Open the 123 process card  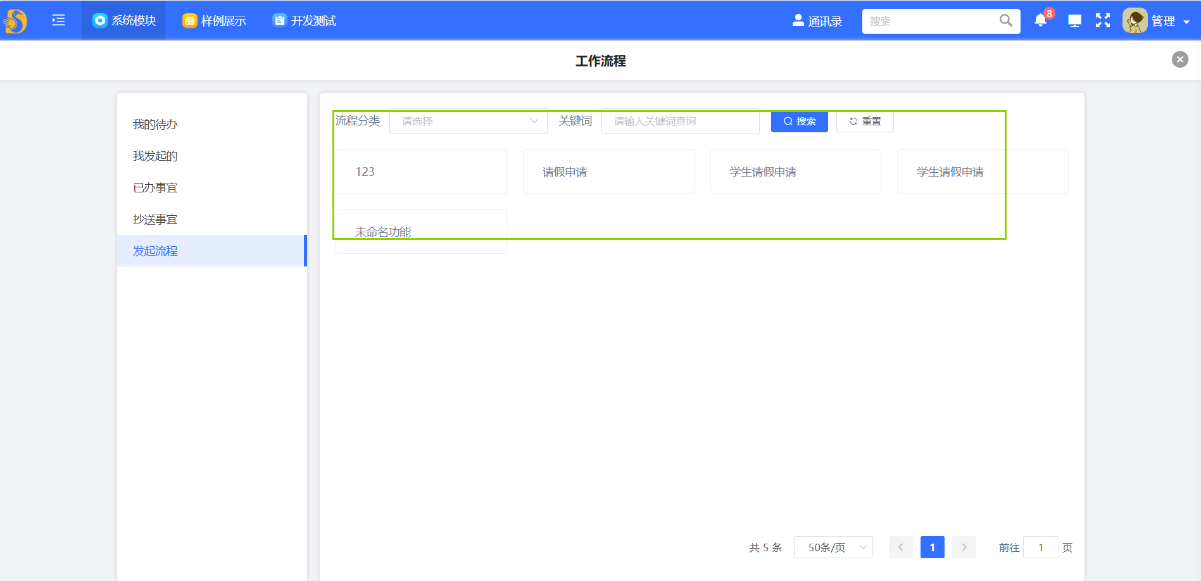tap(421, 172)
